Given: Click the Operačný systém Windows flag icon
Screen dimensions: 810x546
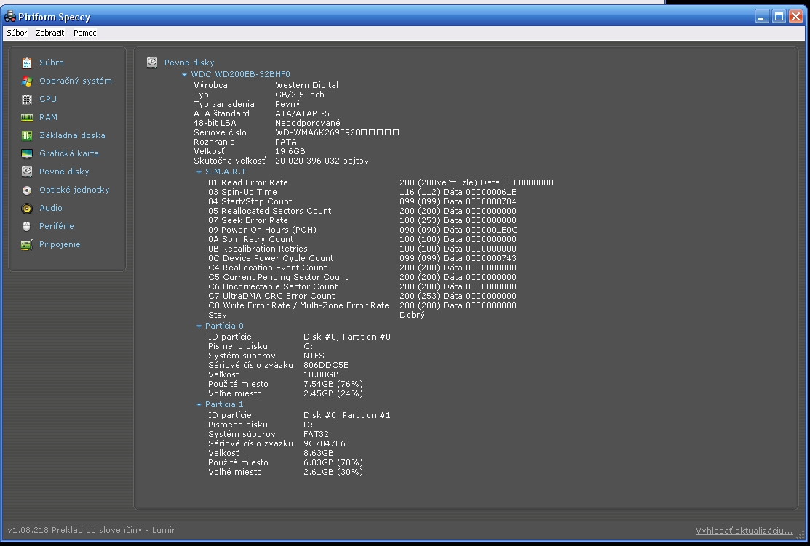Looking at the screenshot, I should [27, 81].
